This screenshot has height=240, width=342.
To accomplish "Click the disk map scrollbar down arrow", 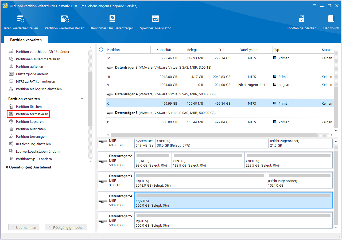I will pos(336,228).
